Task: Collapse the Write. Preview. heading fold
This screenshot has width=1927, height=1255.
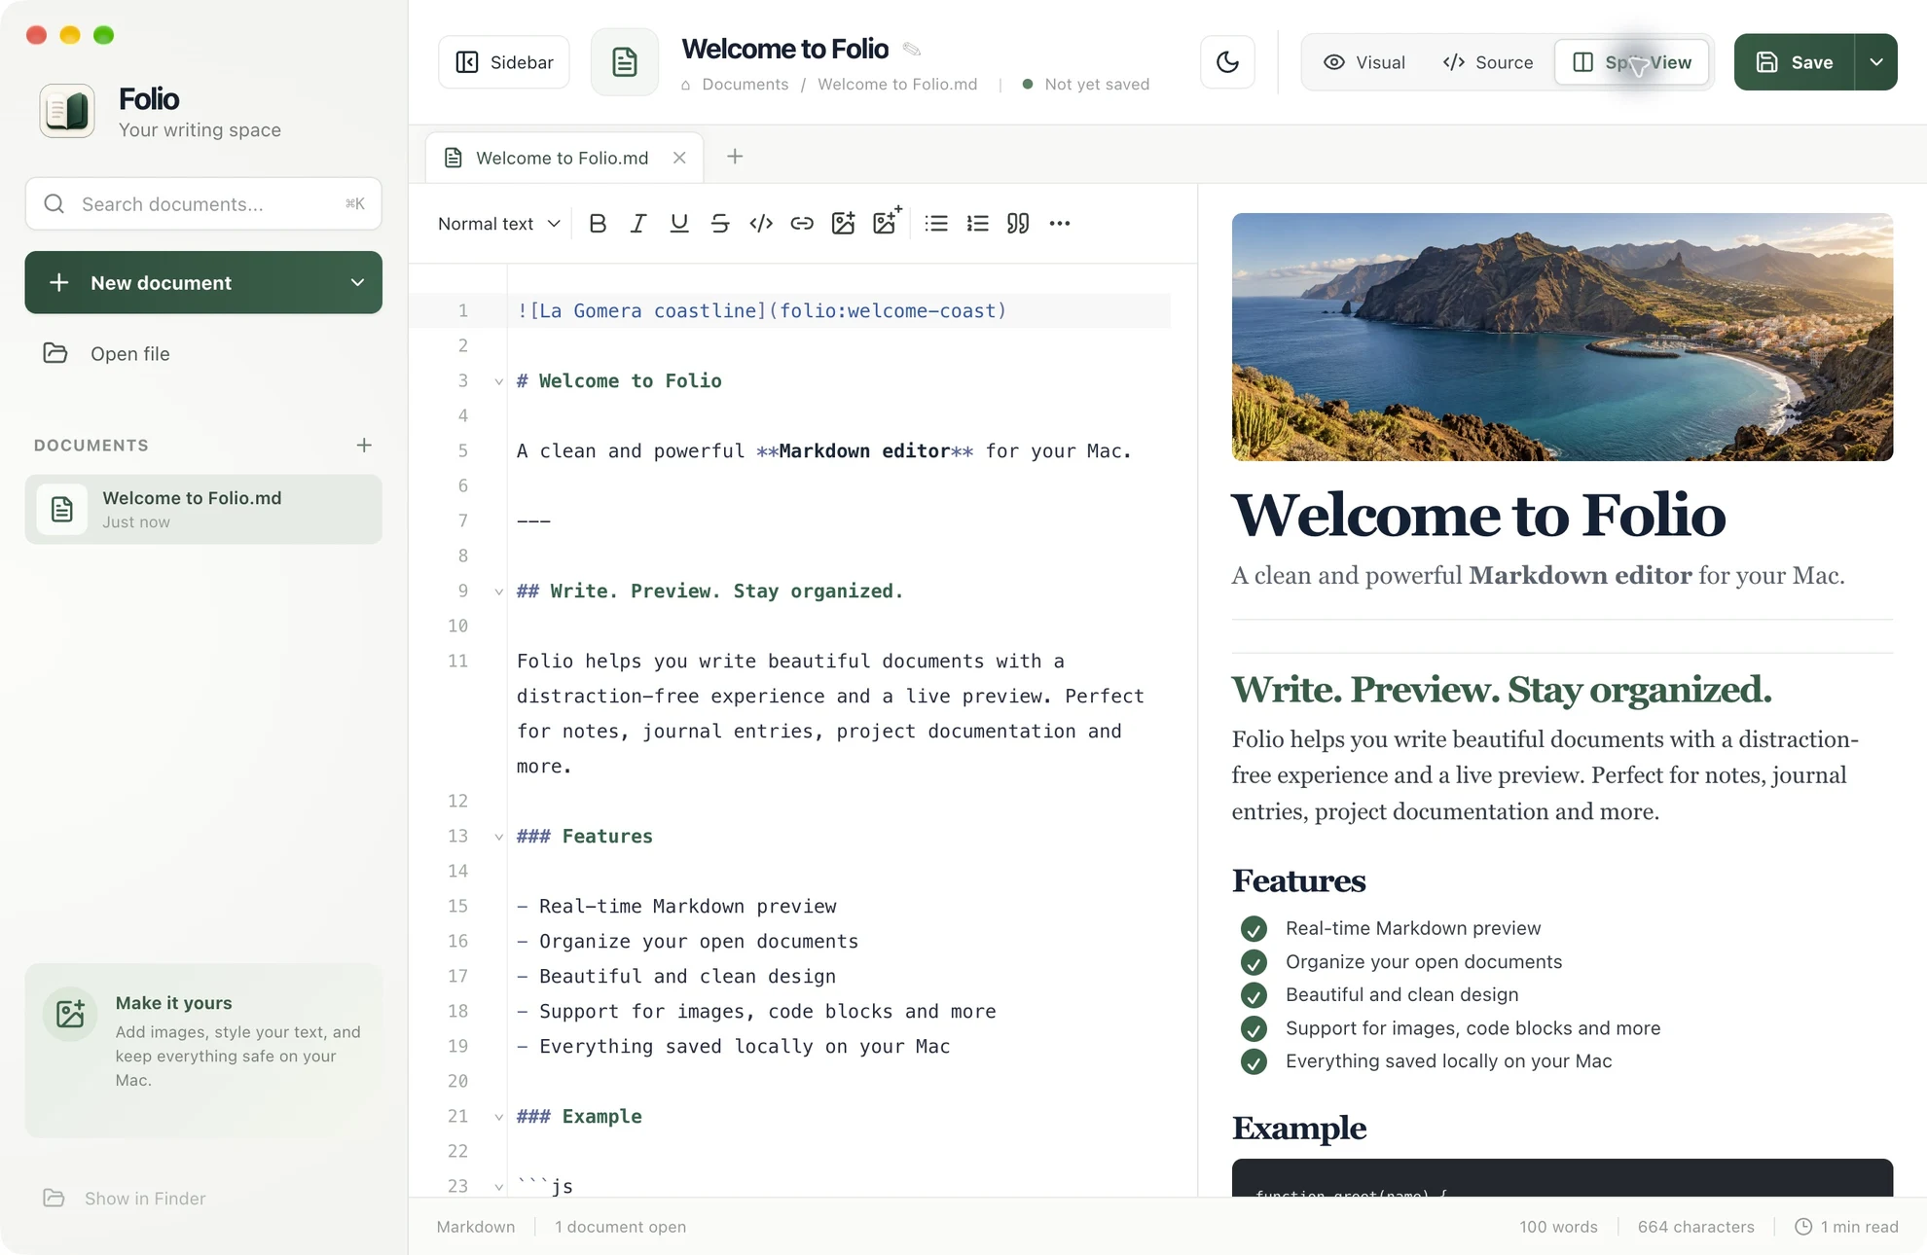Action: pos(498,592)
